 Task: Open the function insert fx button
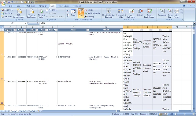click(38, 23)
